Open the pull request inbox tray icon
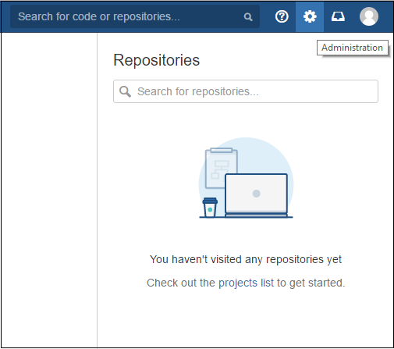This screenshot has width=394, height=349. pyautogui.click(x=338, y=17)
